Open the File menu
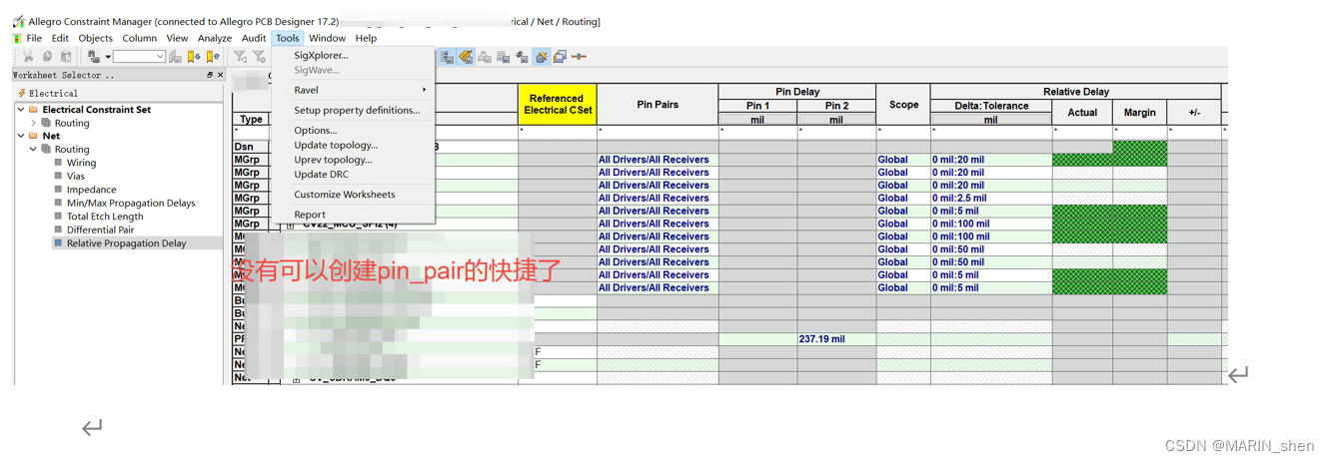 [x=34, y=38]
